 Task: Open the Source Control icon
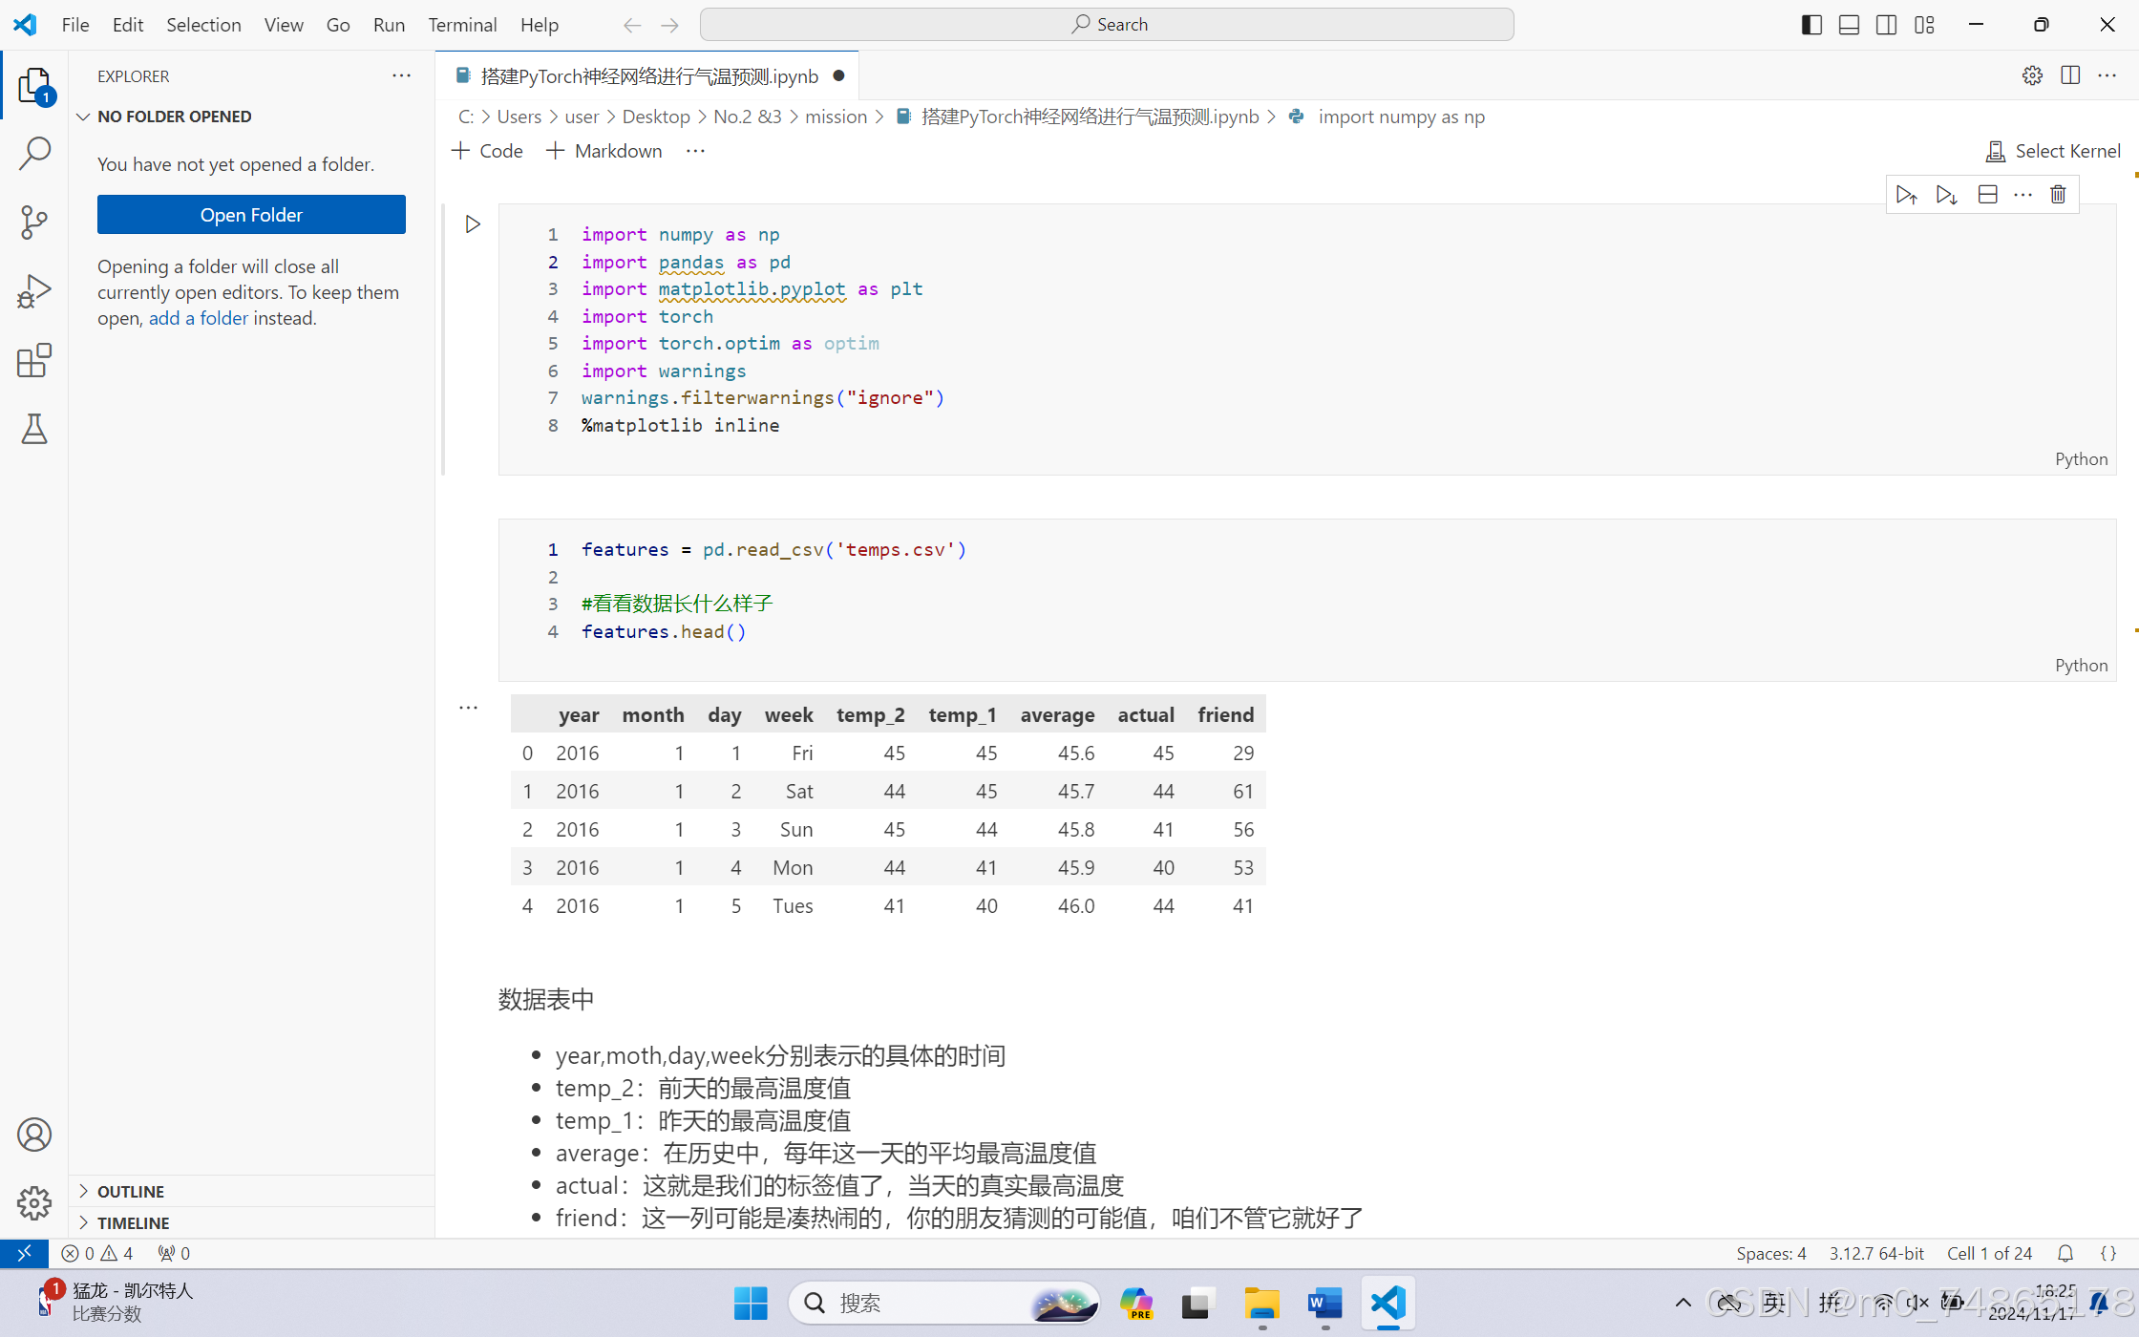[x=34, y=222]
